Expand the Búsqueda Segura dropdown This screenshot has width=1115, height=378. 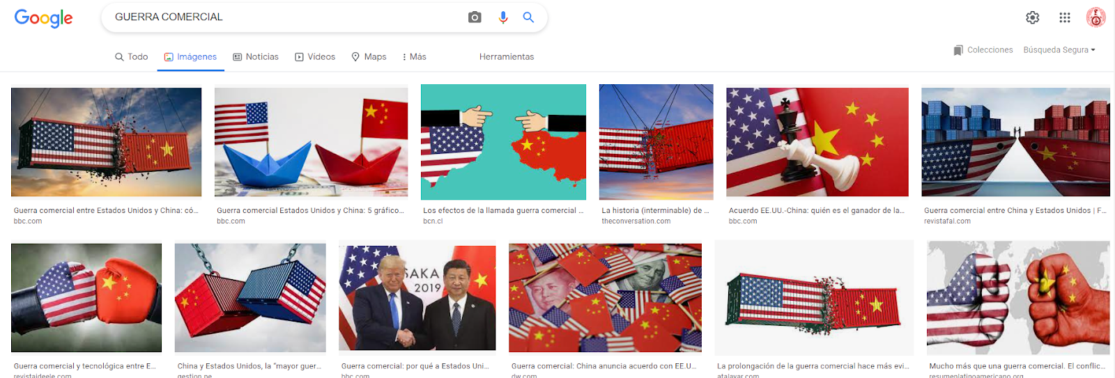(1059, 50)
